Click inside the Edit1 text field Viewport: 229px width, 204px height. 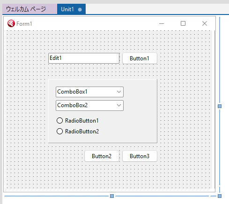tap(84, 58)
